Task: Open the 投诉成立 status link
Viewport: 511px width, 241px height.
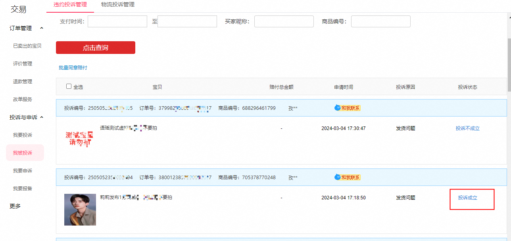Action: 468,198
